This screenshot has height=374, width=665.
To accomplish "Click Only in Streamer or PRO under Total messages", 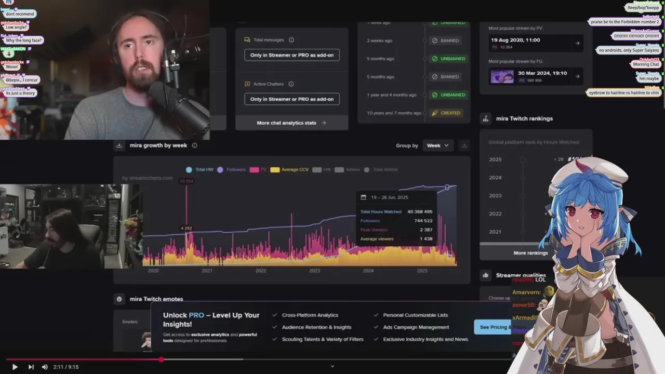I will (292, 55).
